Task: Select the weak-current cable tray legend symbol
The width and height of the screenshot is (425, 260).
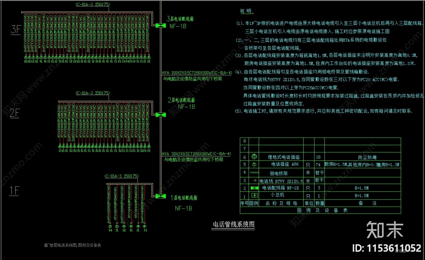Action: click(x=254, y=173)
